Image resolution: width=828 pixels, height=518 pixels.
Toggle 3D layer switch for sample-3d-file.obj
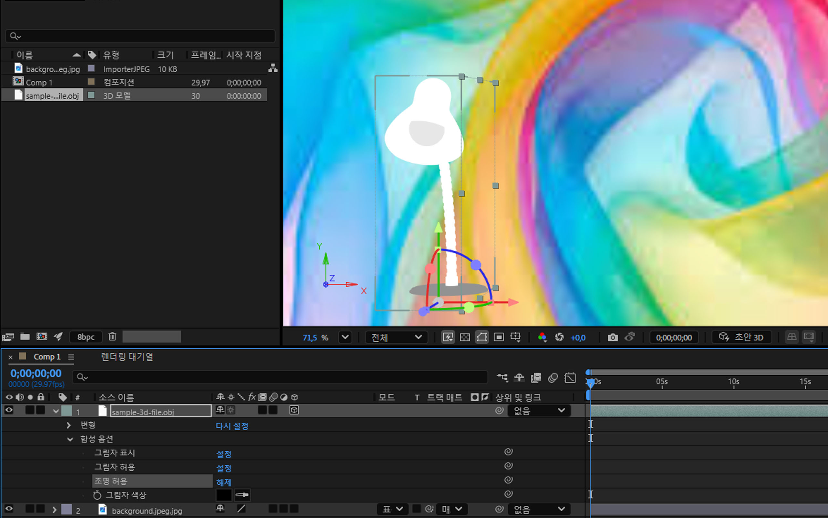point(294,410)
